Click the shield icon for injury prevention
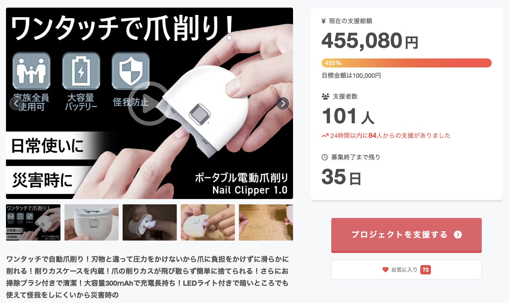Viewport: 509px width, 303px height. coord(131,71)
